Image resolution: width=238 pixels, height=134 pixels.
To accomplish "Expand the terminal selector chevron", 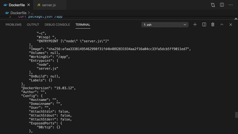I will pos(185,25).
